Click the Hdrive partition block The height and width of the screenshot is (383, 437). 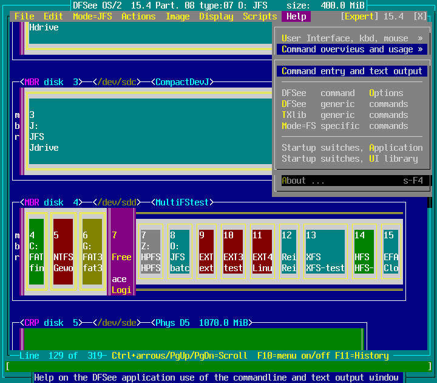coord(151,33)
